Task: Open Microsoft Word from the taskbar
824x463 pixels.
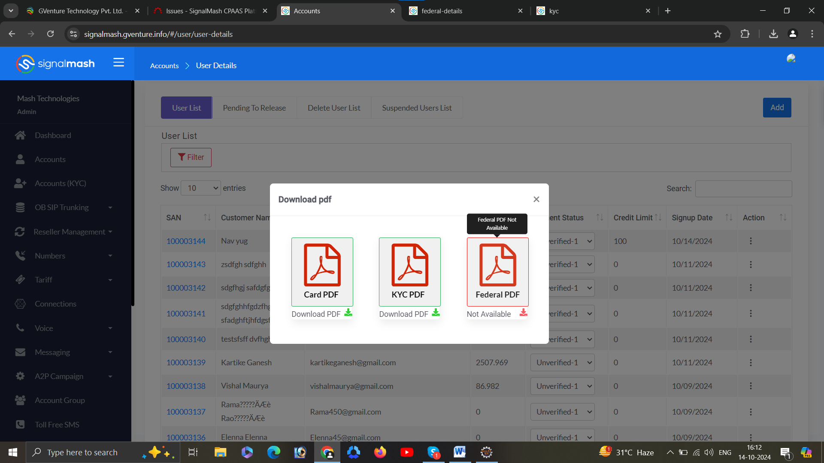Action: [x=459, y=452]
